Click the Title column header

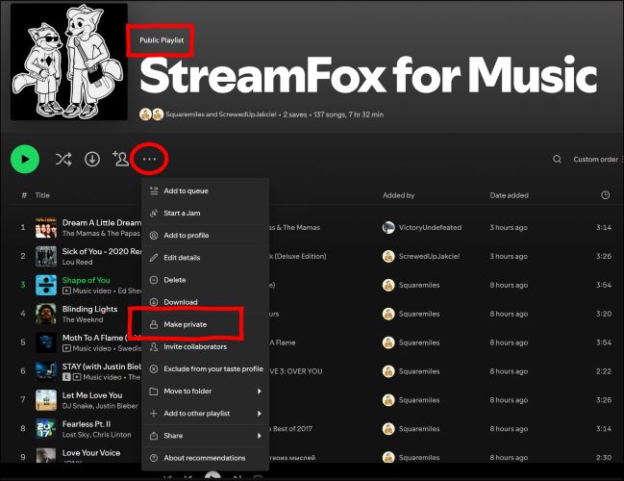coord(42,195)
